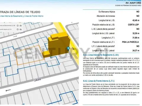Click the '32,50 m' L.I.B. Lateral value
The width and height of the screenshot is (142, 106).
click(136, 33)
